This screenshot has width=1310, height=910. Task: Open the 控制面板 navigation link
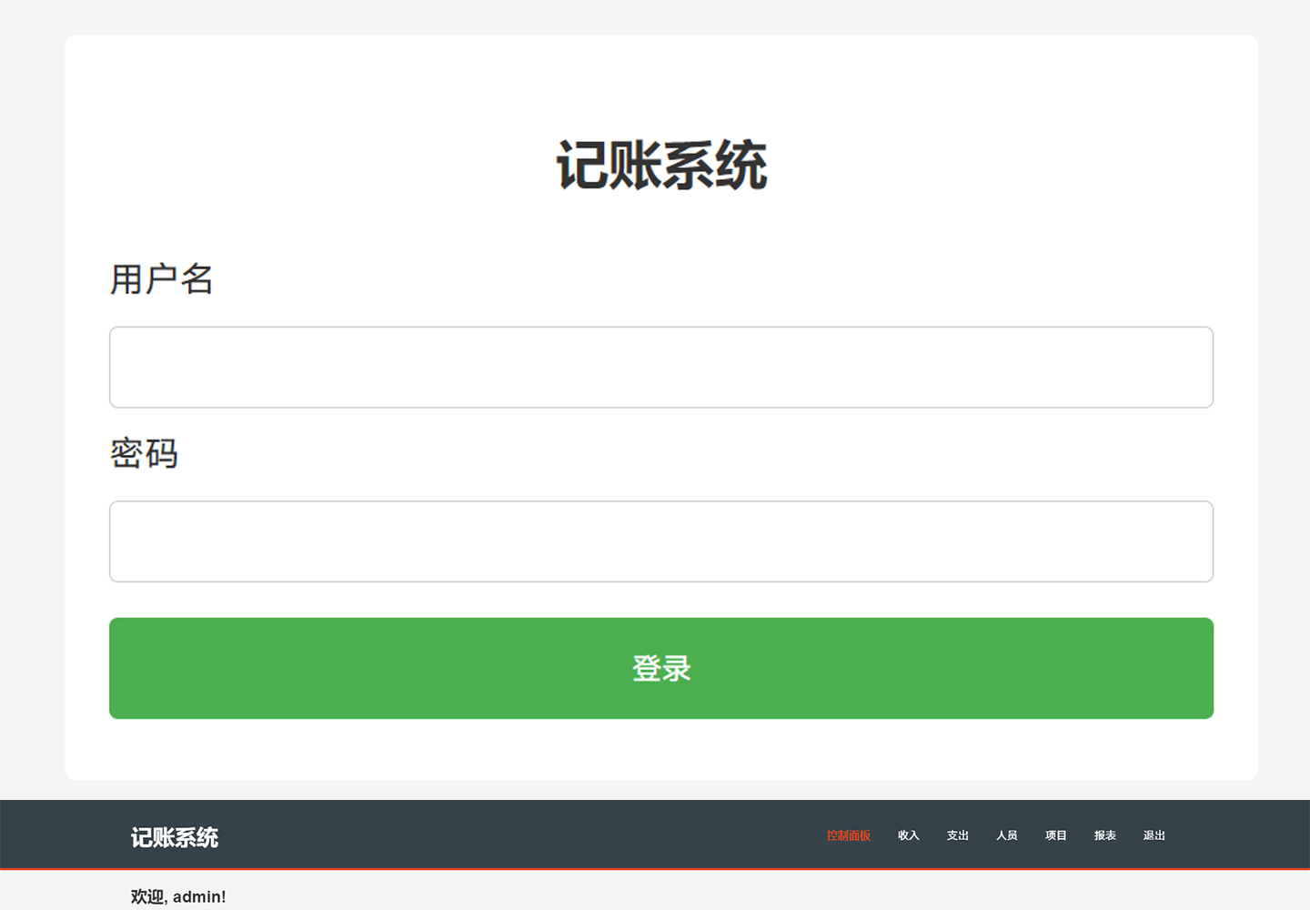(x=848, y=835)
